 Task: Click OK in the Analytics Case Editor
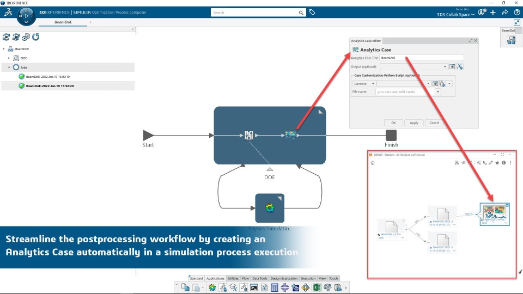click(393, 122)
